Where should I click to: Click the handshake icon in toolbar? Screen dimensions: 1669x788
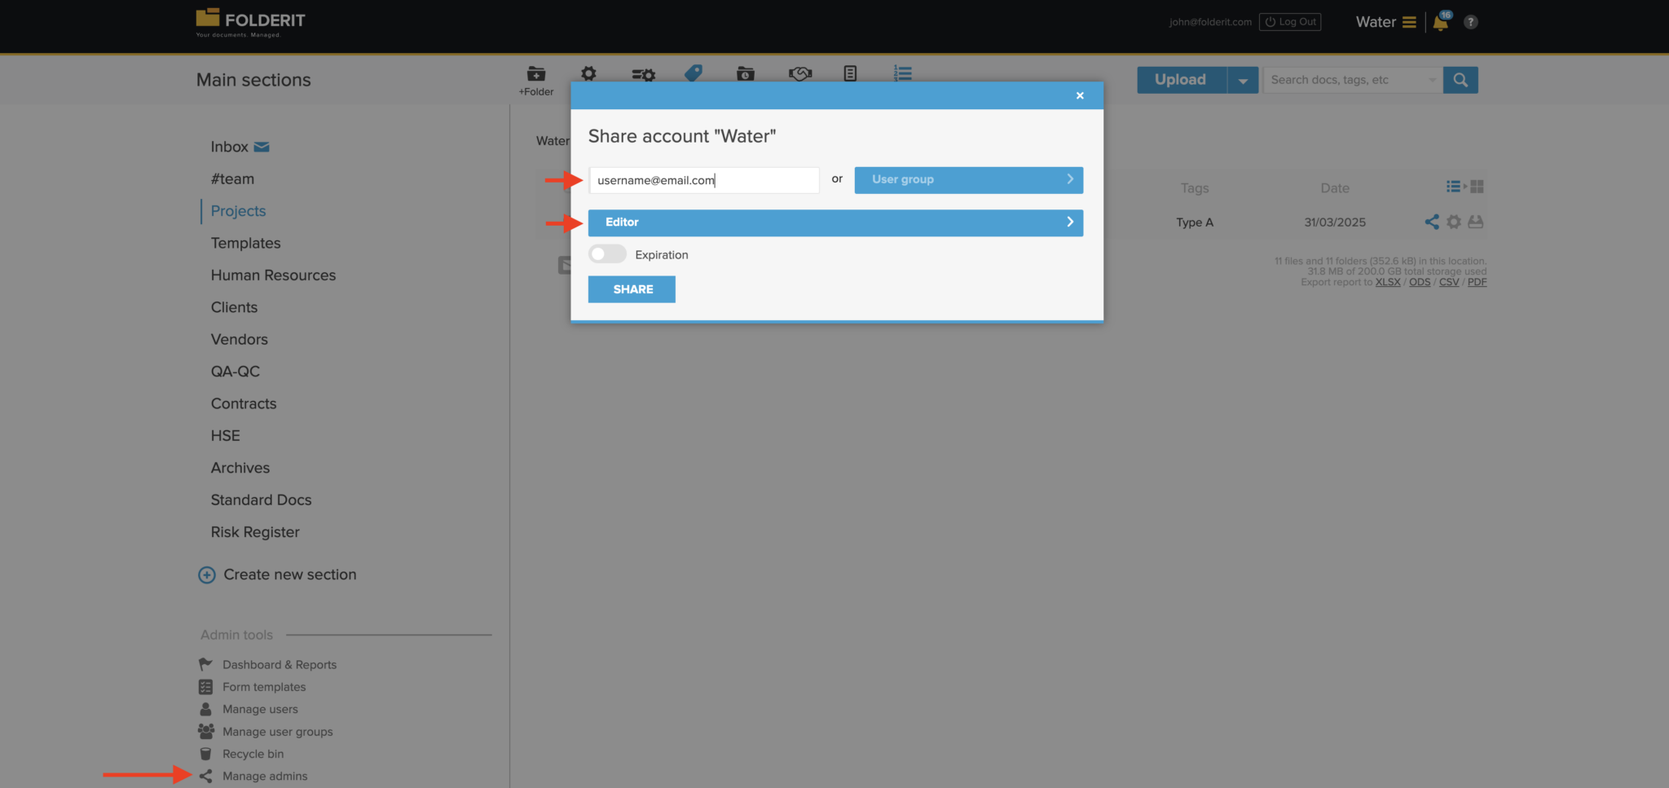click(x=800, y=73)
